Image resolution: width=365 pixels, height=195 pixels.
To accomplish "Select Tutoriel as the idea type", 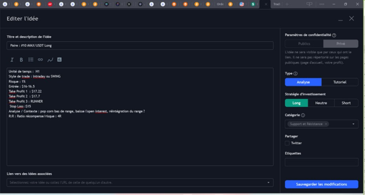I will (x=340, y=82).
